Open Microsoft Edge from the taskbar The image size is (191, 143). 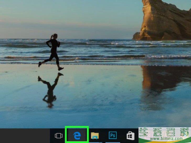[x=77, y=136]
